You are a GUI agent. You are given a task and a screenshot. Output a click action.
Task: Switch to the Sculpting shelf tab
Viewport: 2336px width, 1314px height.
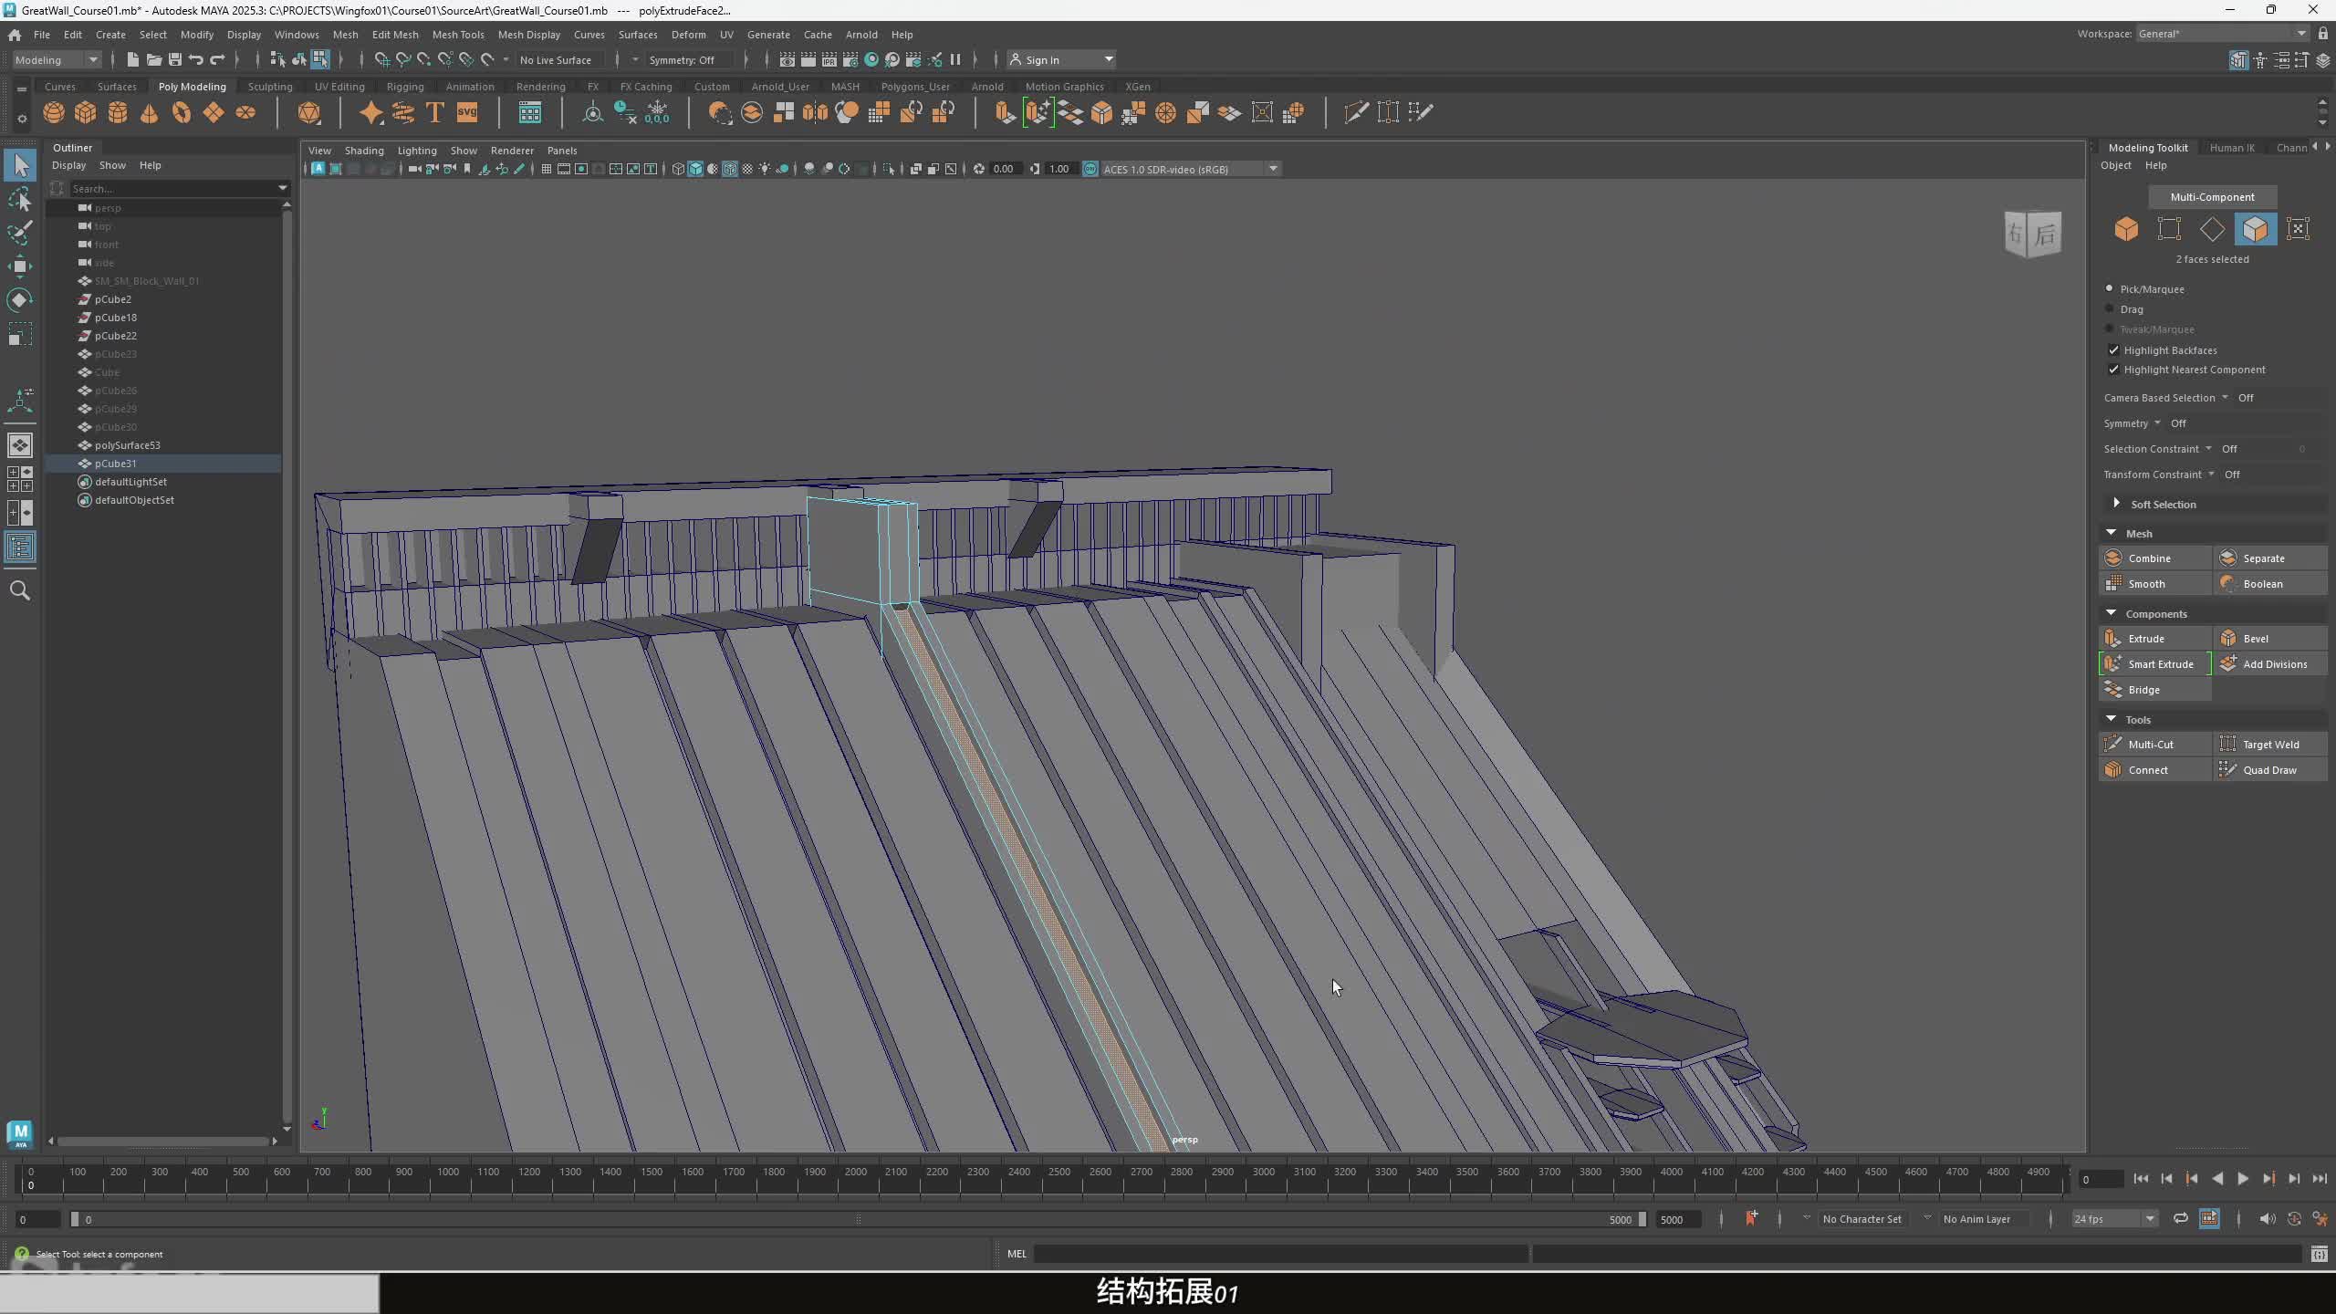point(270,87)
